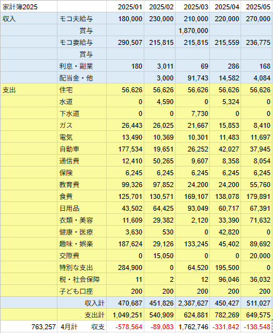273x333 pixels.
Task: Select the 2025/03 column header cell
Action: (x=192, y=7)
